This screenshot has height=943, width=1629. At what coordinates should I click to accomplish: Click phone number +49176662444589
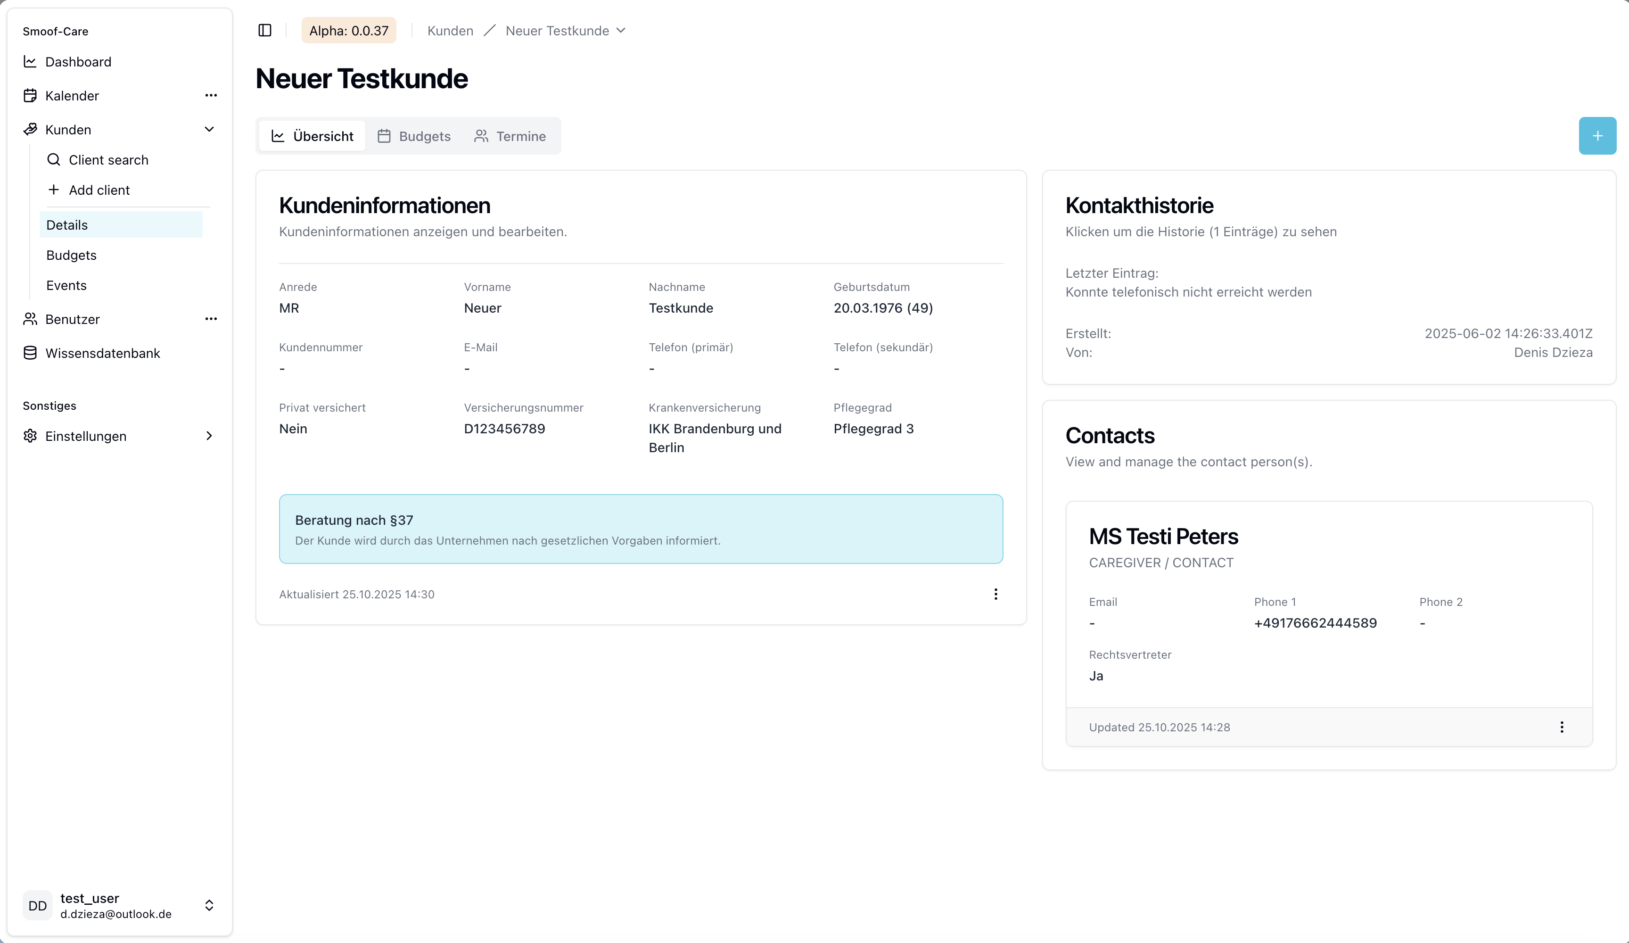[1316, 623]
